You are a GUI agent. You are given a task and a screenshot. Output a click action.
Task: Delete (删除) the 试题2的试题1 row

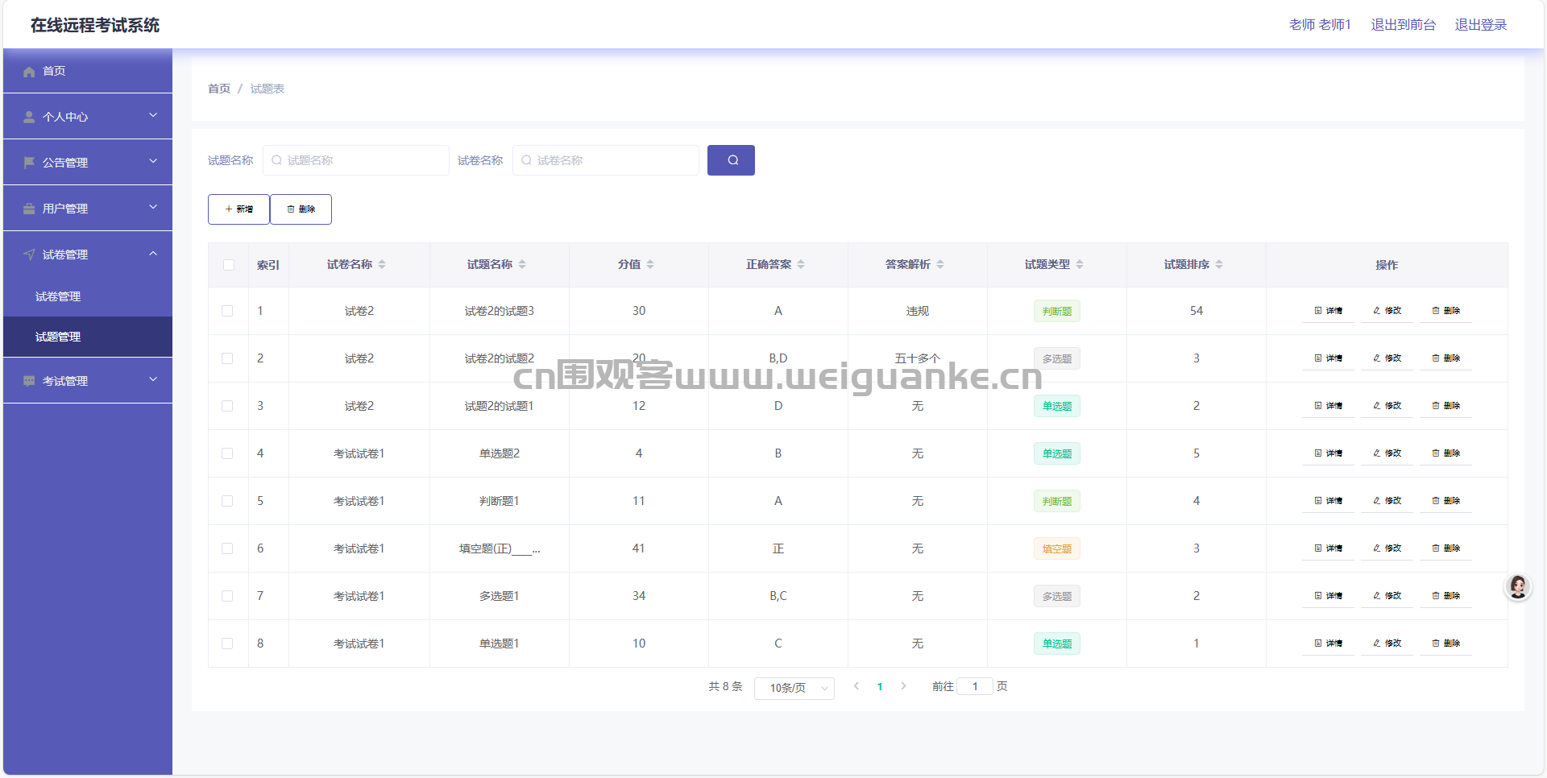pos(1445,406)
